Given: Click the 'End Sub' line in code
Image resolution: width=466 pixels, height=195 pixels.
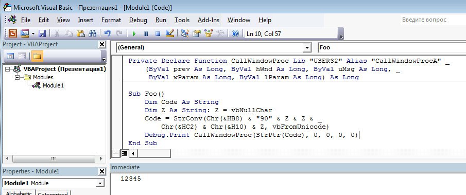Looking at the screenshot, I should pos(143,143).
